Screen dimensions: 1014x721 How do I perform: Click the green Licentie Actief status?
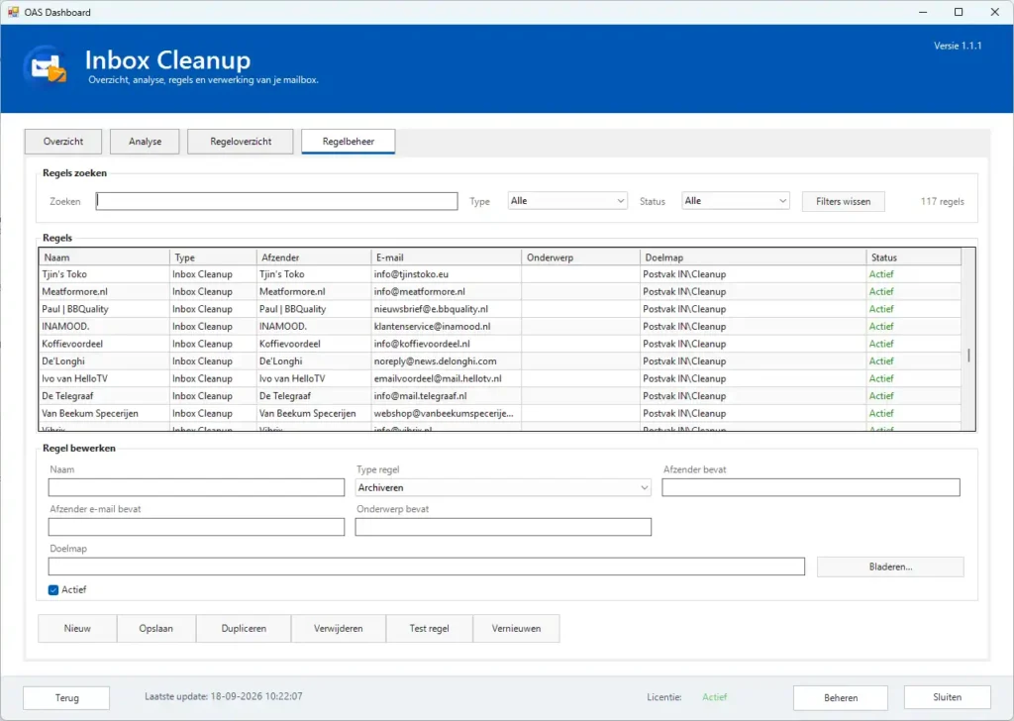coord(715,697)
